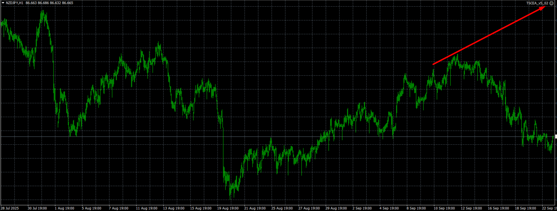
Task: Open the one-click trading triangle beside NZDJPY
Action: (x=3, y=3)
